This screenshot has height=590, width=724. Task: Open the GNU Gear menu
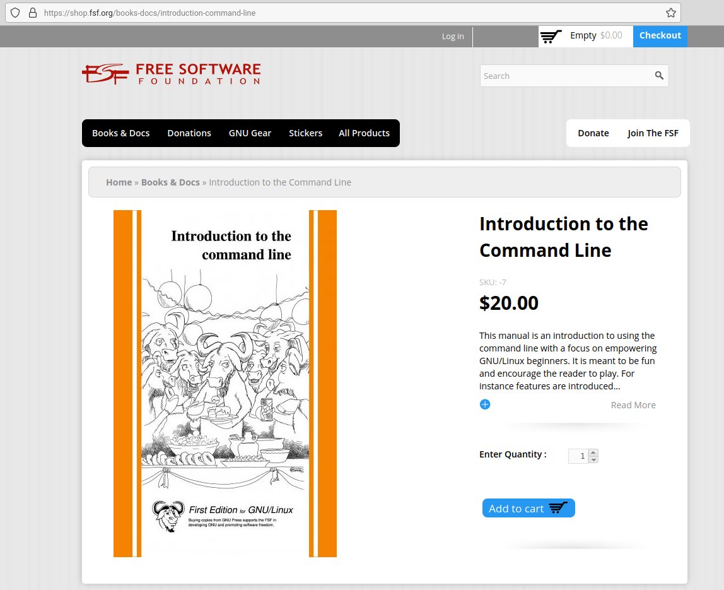coord(250,133)
